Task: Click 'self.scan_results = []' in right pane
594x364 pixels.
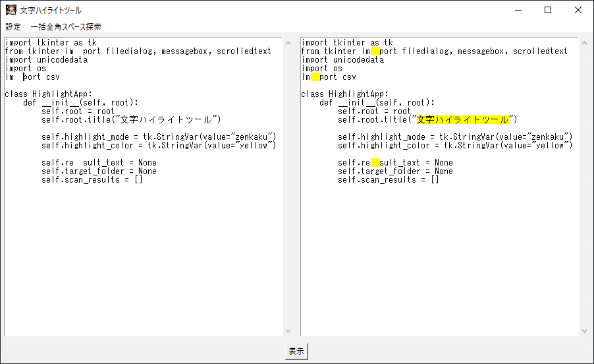Action: point(389,180)
